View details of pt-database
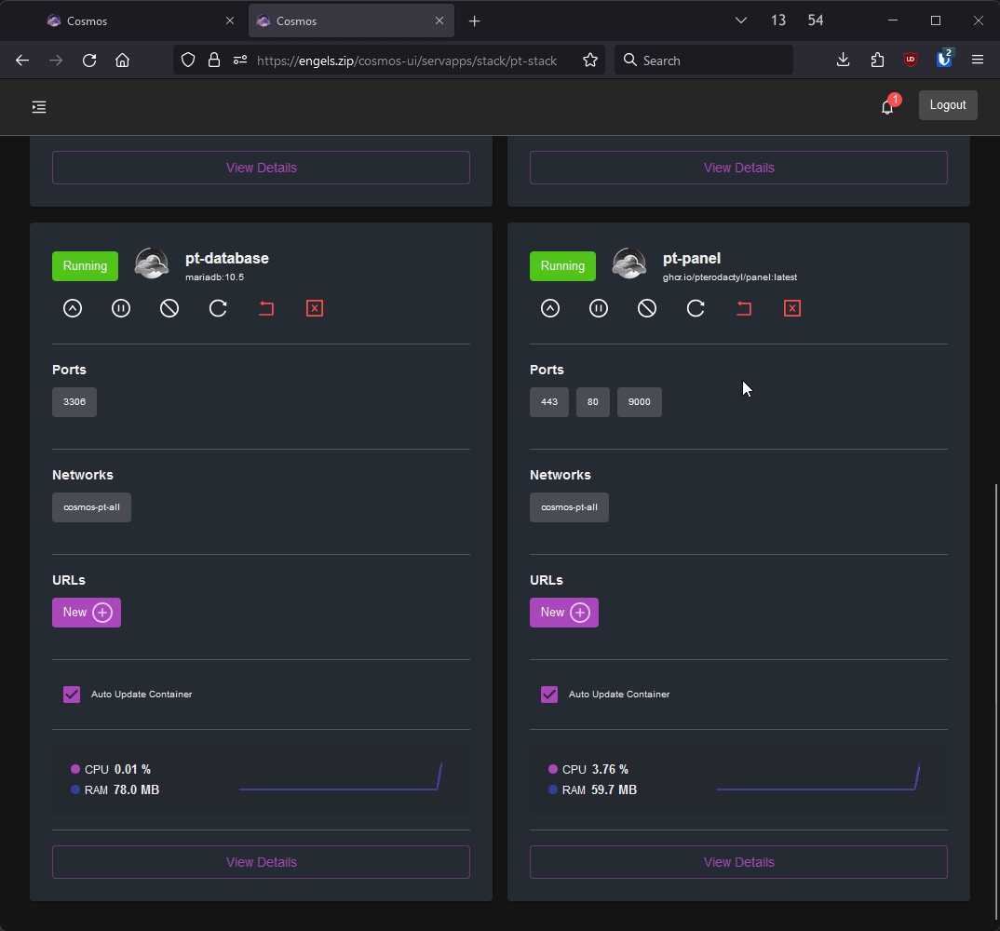Image resolution: width=1000 pixels, height=931 pixels. (x=262, y=862)
